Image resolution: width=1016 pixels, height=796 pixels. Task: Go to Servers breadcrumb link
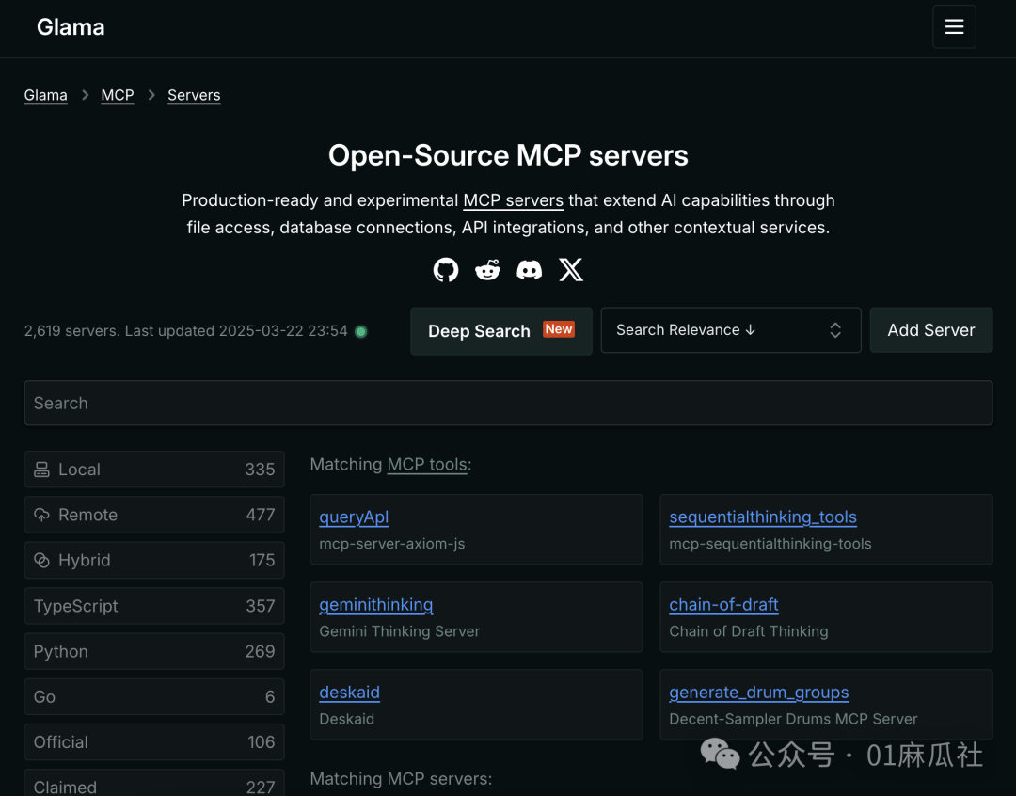(194, 95)
